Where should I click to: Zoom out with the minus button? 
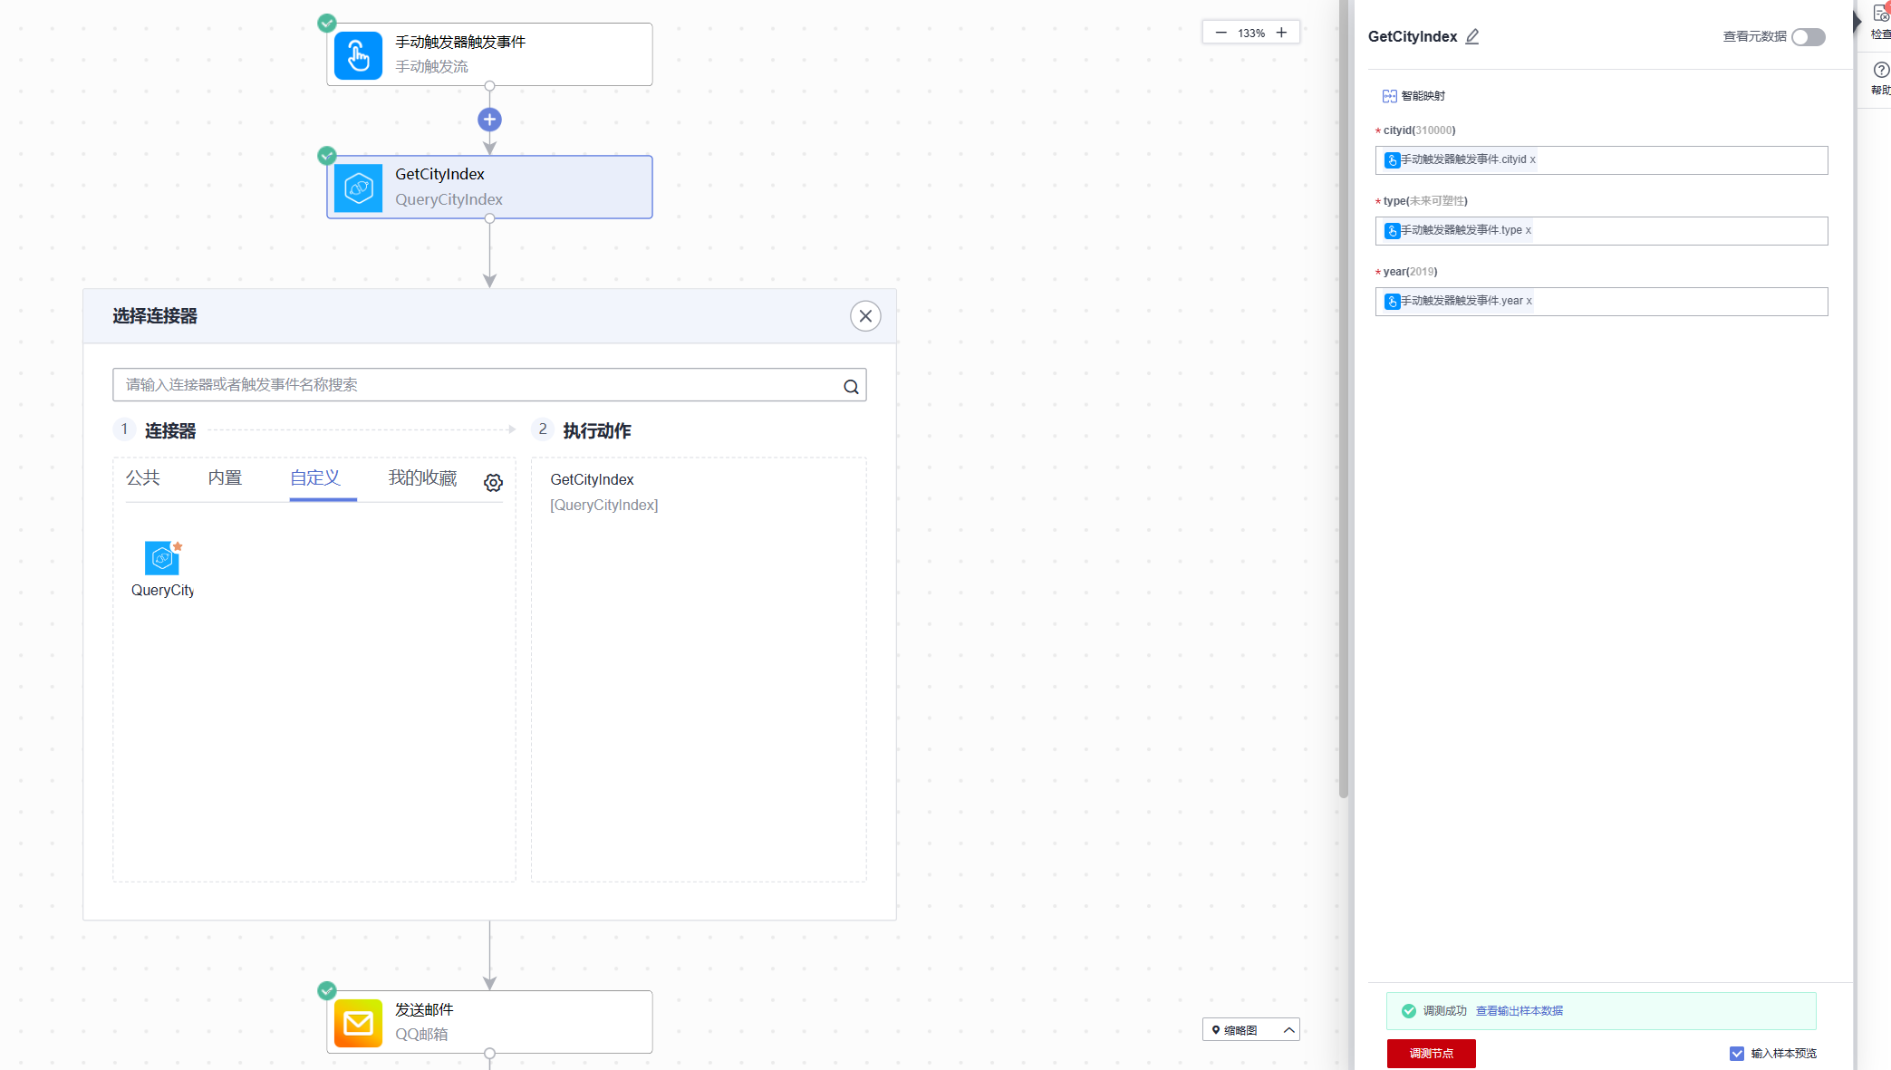tap(1220, 33)
